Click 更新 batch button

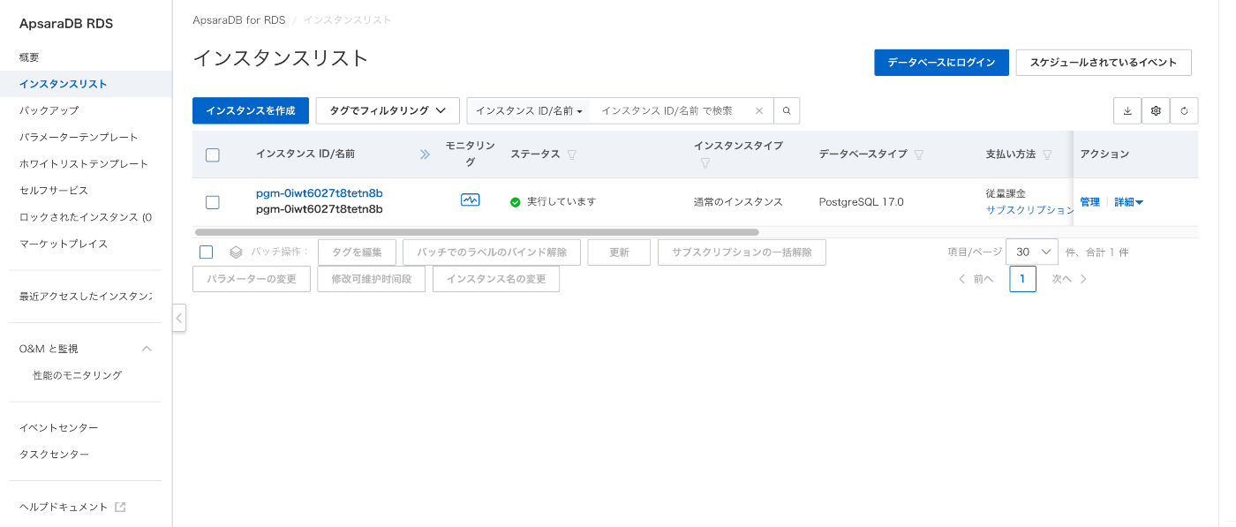point(619,252)
